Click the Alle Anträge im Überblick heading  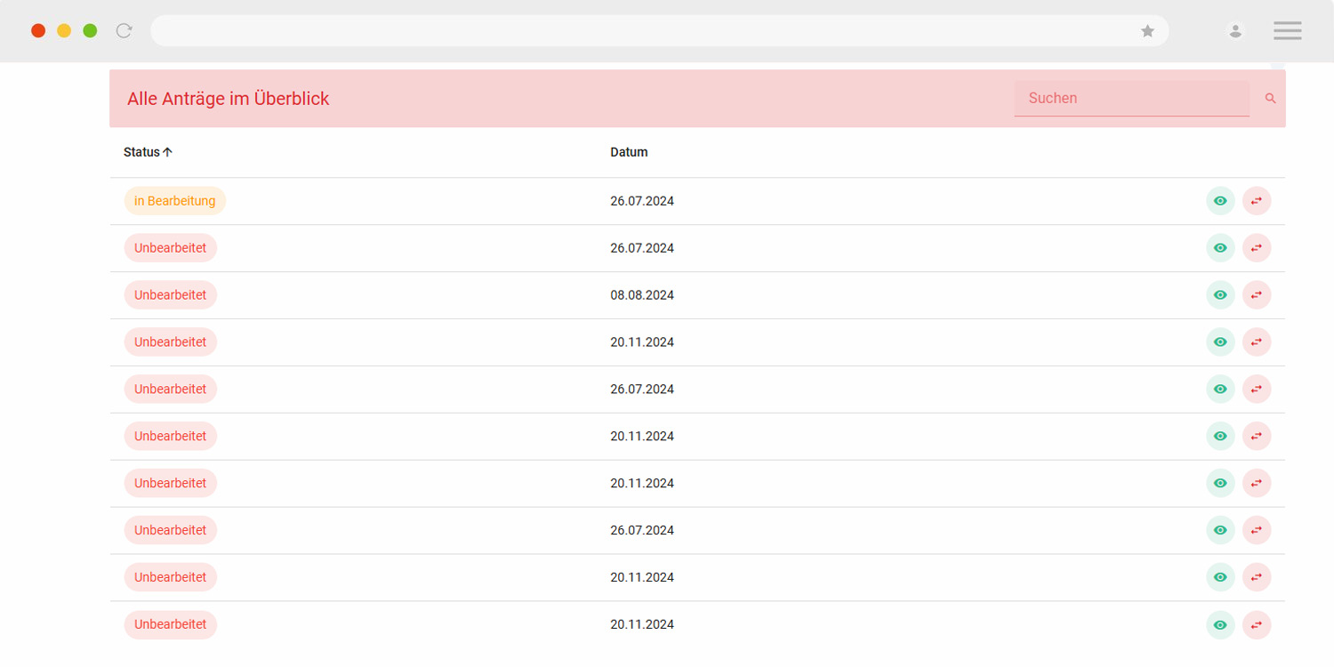click(229, 99)
